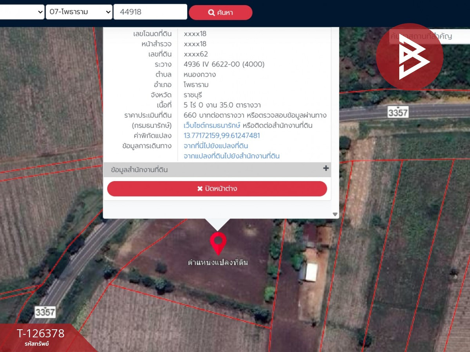The width and height of the screenshot is (470, 352).
Task: Open the จากแปลงที่ดินไปยังสำนักงานที่ดิน directions link
Action: [231, 156]
